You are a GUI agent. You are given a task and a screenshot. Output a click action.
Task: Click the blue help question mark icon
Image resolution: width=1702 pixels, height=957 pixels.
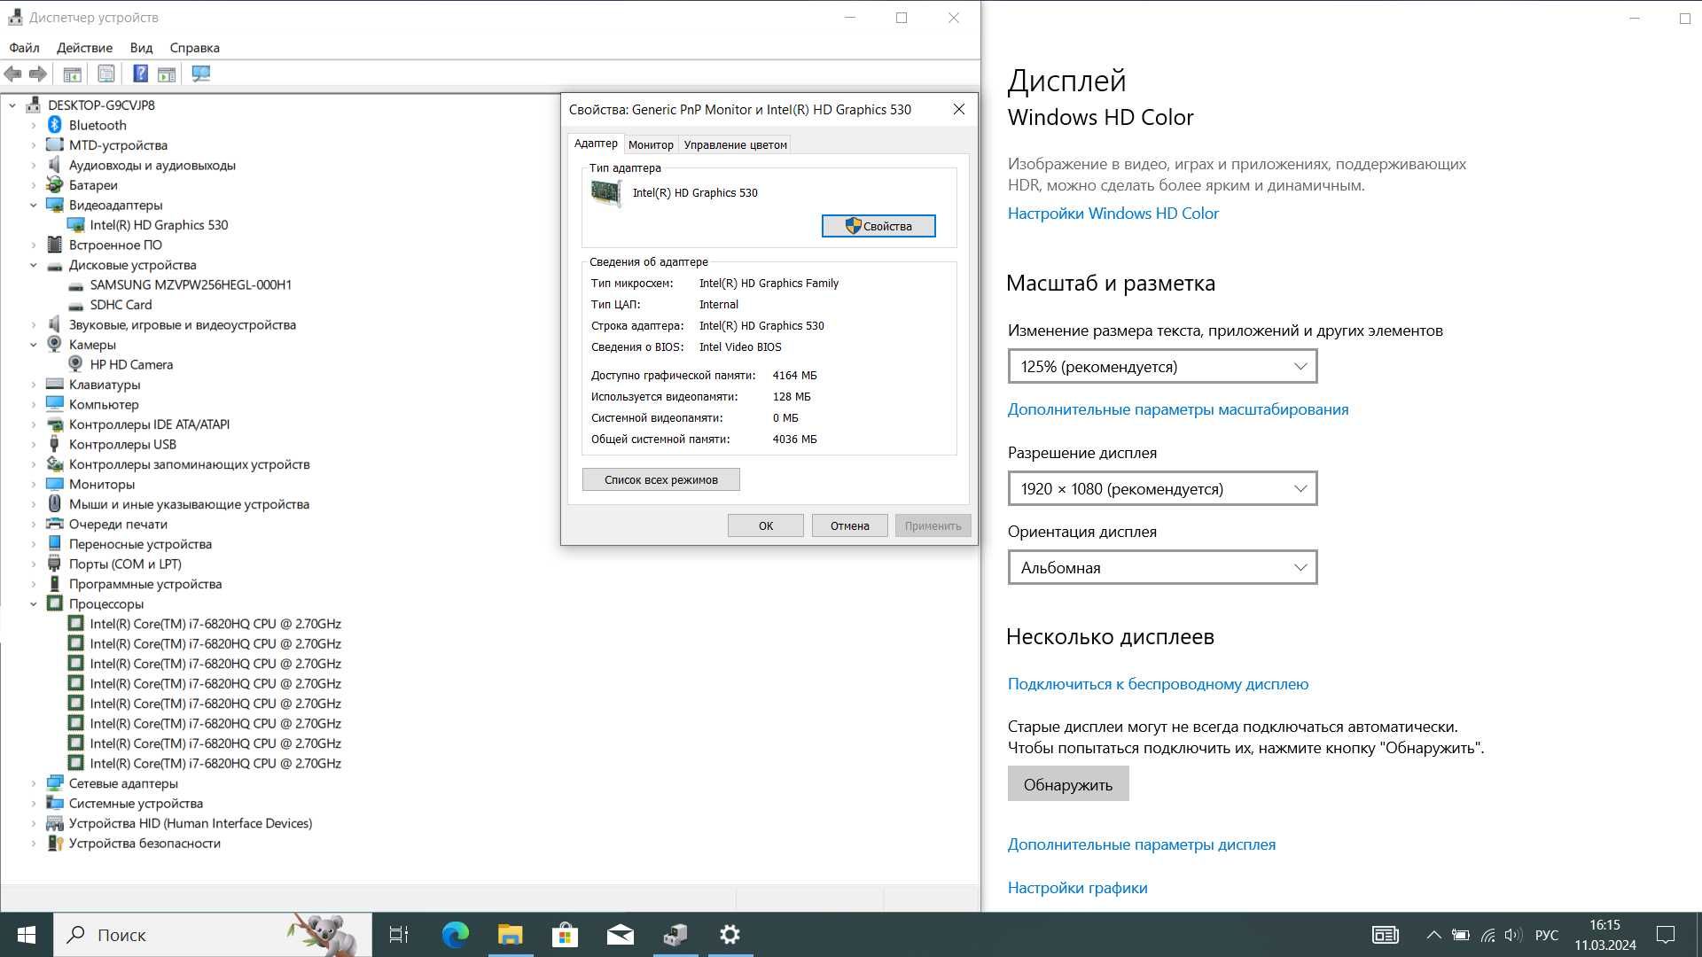[x=140, y=74]
